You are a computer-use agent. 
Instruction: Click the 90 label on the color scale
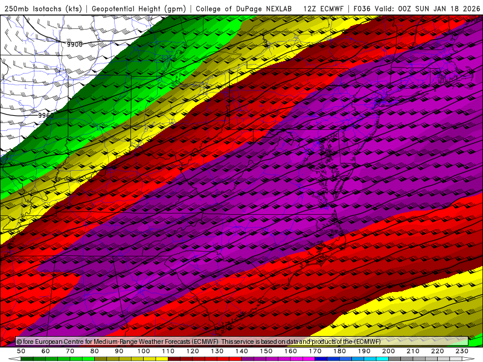click(119, 351)
